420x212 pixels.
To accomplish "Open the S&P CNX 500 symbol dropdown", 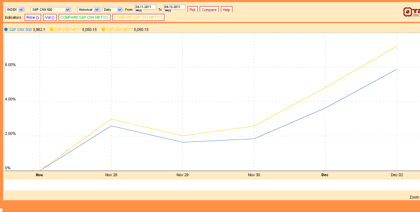I will [51, 9].
